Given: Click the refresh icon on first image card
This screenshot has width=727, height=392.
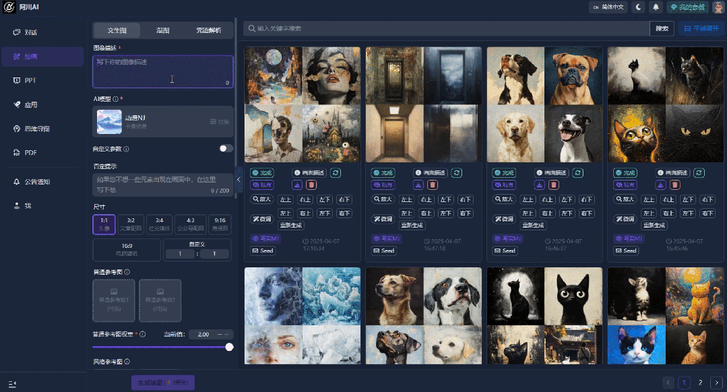Looking at the screenshot, I should click(336, 172).
